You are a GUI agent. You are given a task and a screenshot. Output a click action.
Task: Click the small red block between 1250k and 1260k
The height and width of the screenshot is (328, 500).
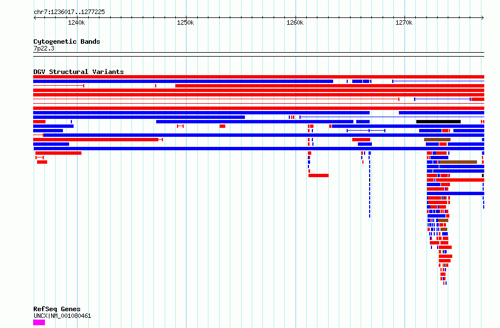[222, 126]
